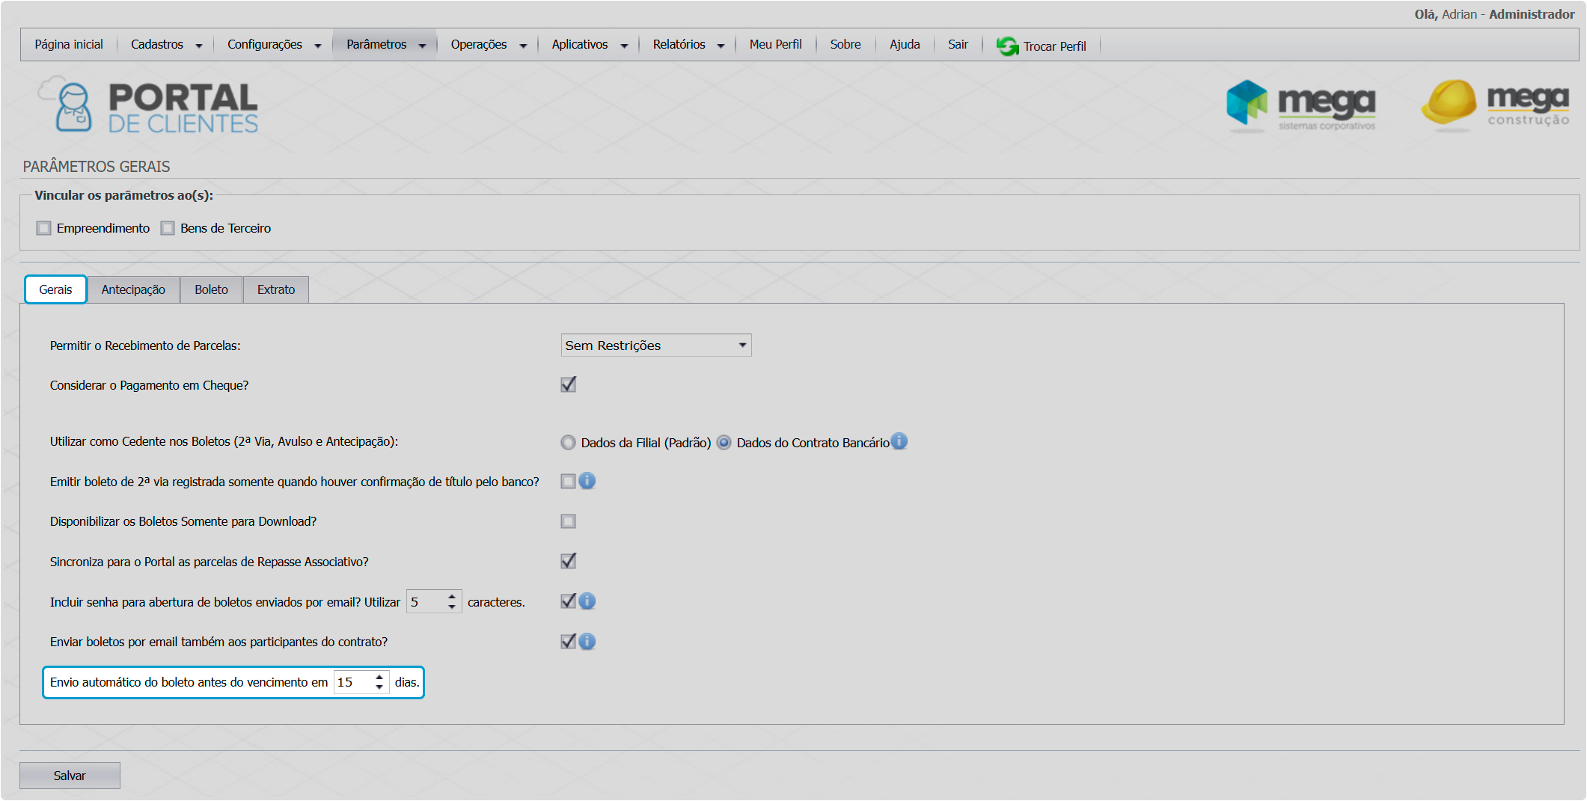
Task: Focus the senha caracteres number field
Action: [426, 602]
